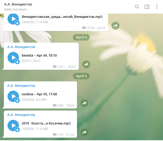
Task: Click the 24:00:00, 11.6 MB file info
Action: (x=35, y=129)
